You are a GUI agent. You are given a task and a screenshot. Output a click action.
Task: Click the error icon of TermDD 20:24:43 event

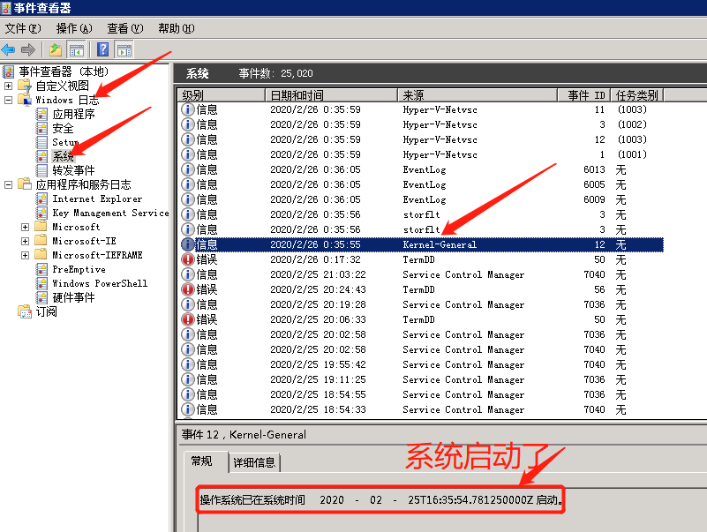pyautogui.click(x=188, y=289)
